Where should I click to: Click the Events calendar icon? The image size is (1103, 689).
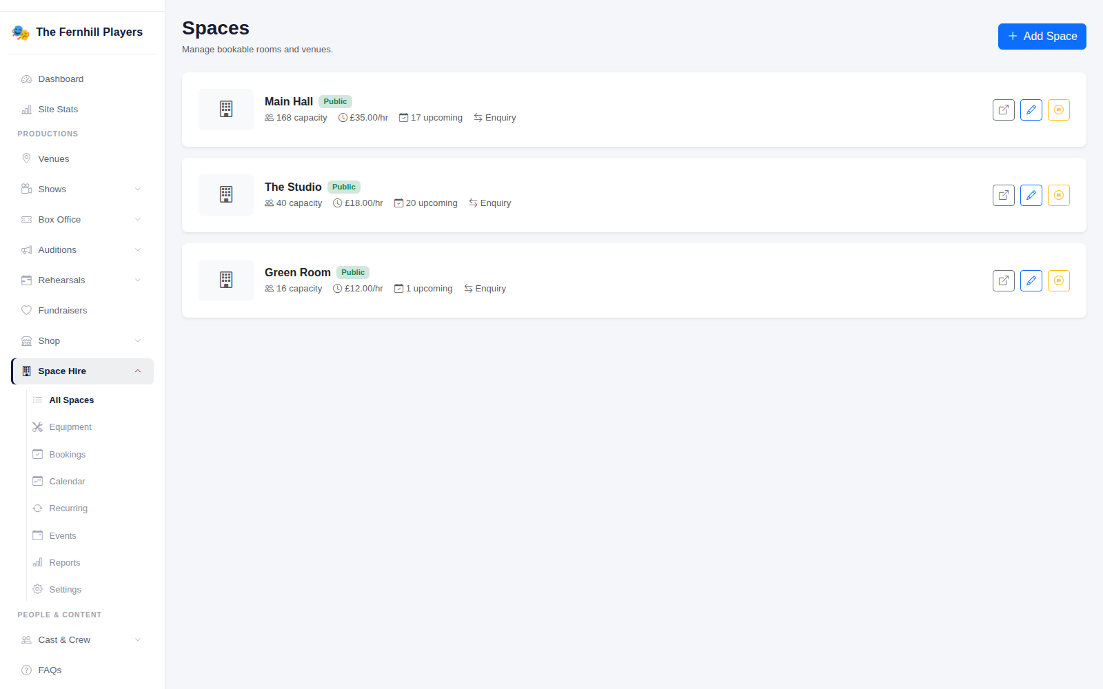tap(38, 535)
